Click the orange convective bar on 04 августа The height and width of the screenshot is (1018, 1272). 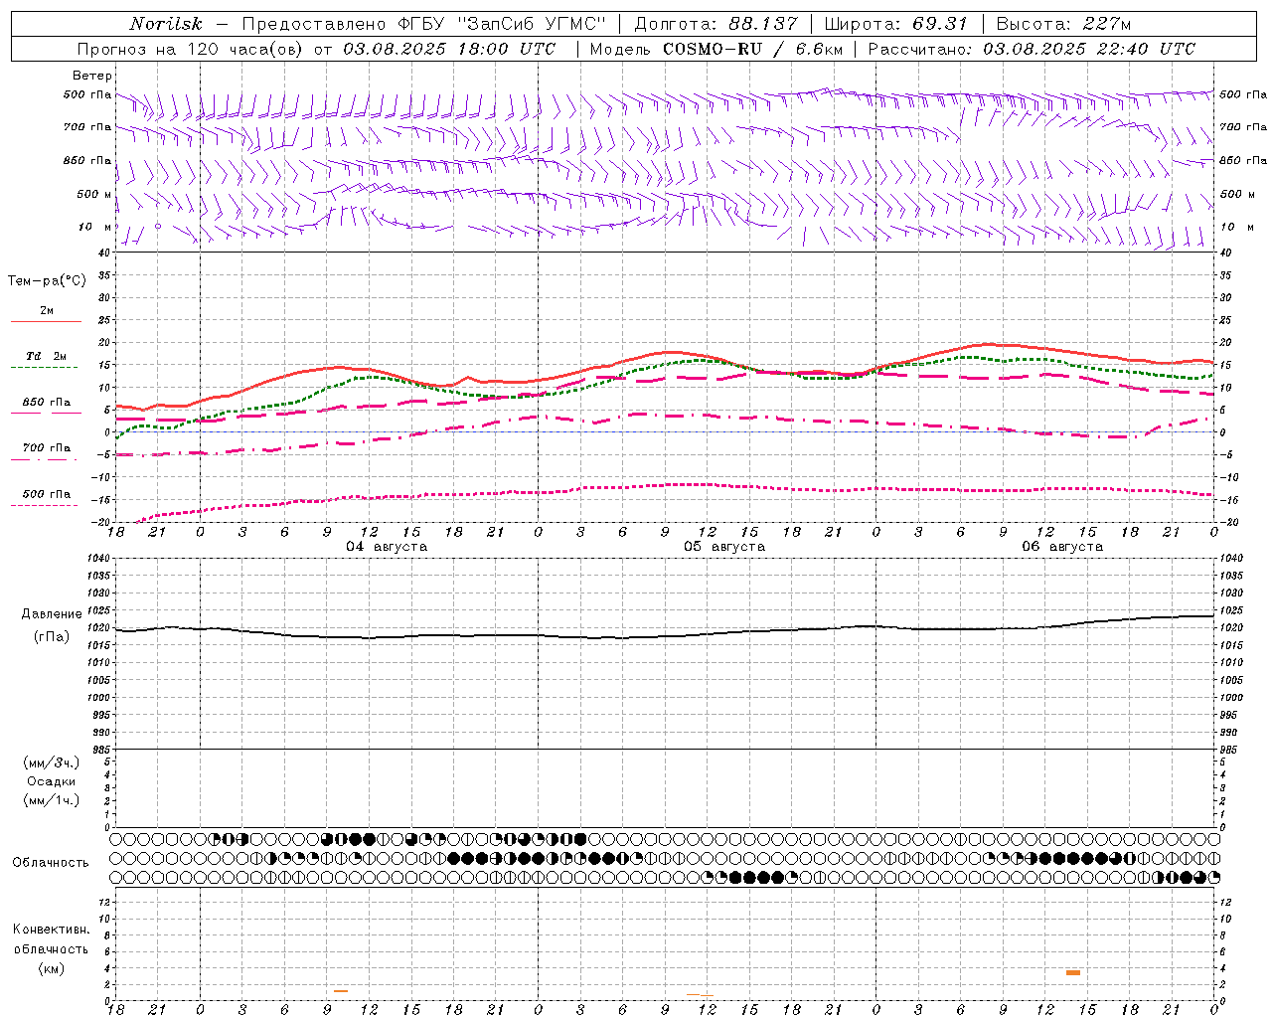pos(341,991)
